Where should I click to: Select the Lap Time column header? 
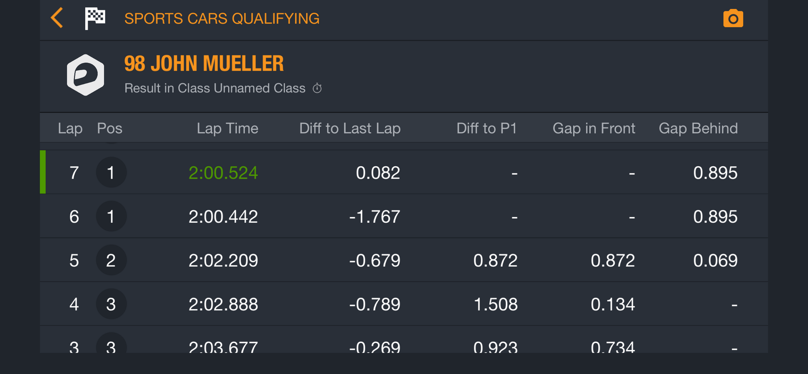tap(227, 128)
